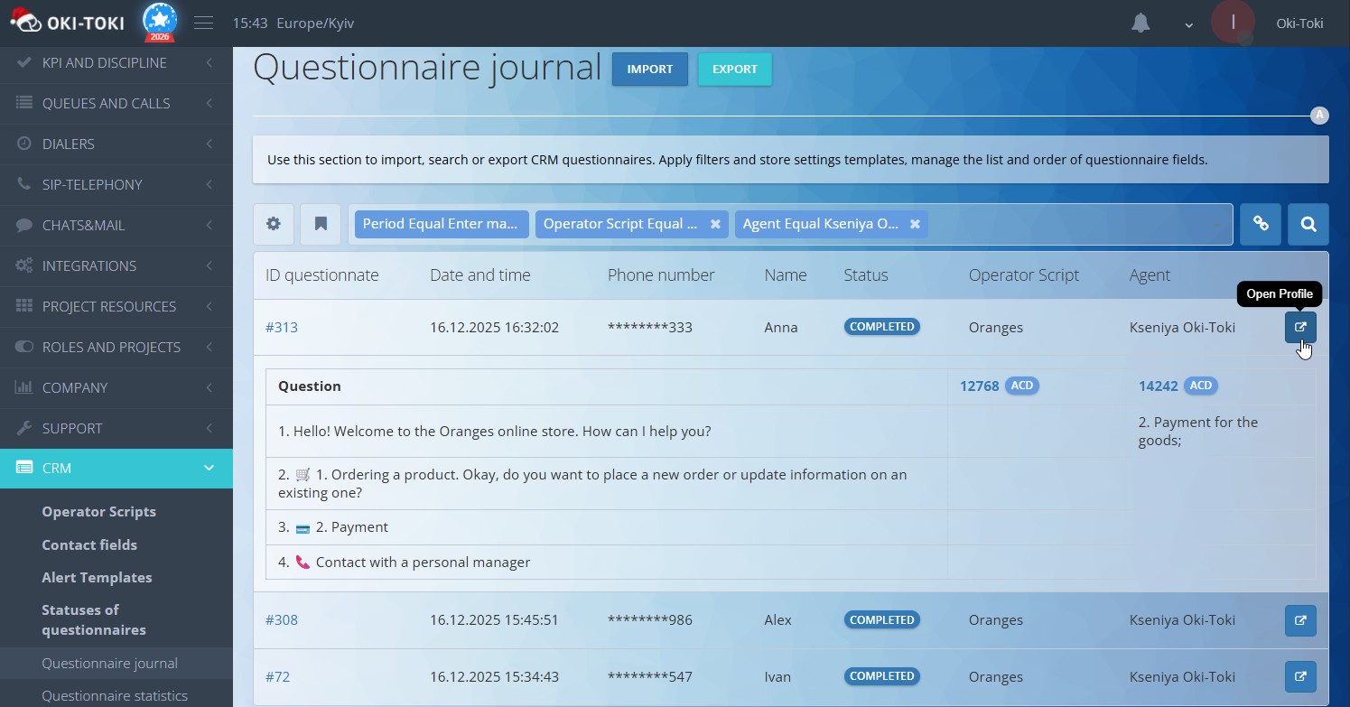Screen dimensions: 1350x707
Task: Click the EXPORT button
Action: pyautogui.click(x=734, y=69)
